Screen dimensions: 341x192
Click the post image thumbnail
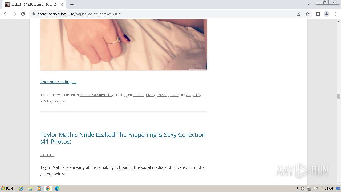[x=124, y=45]
